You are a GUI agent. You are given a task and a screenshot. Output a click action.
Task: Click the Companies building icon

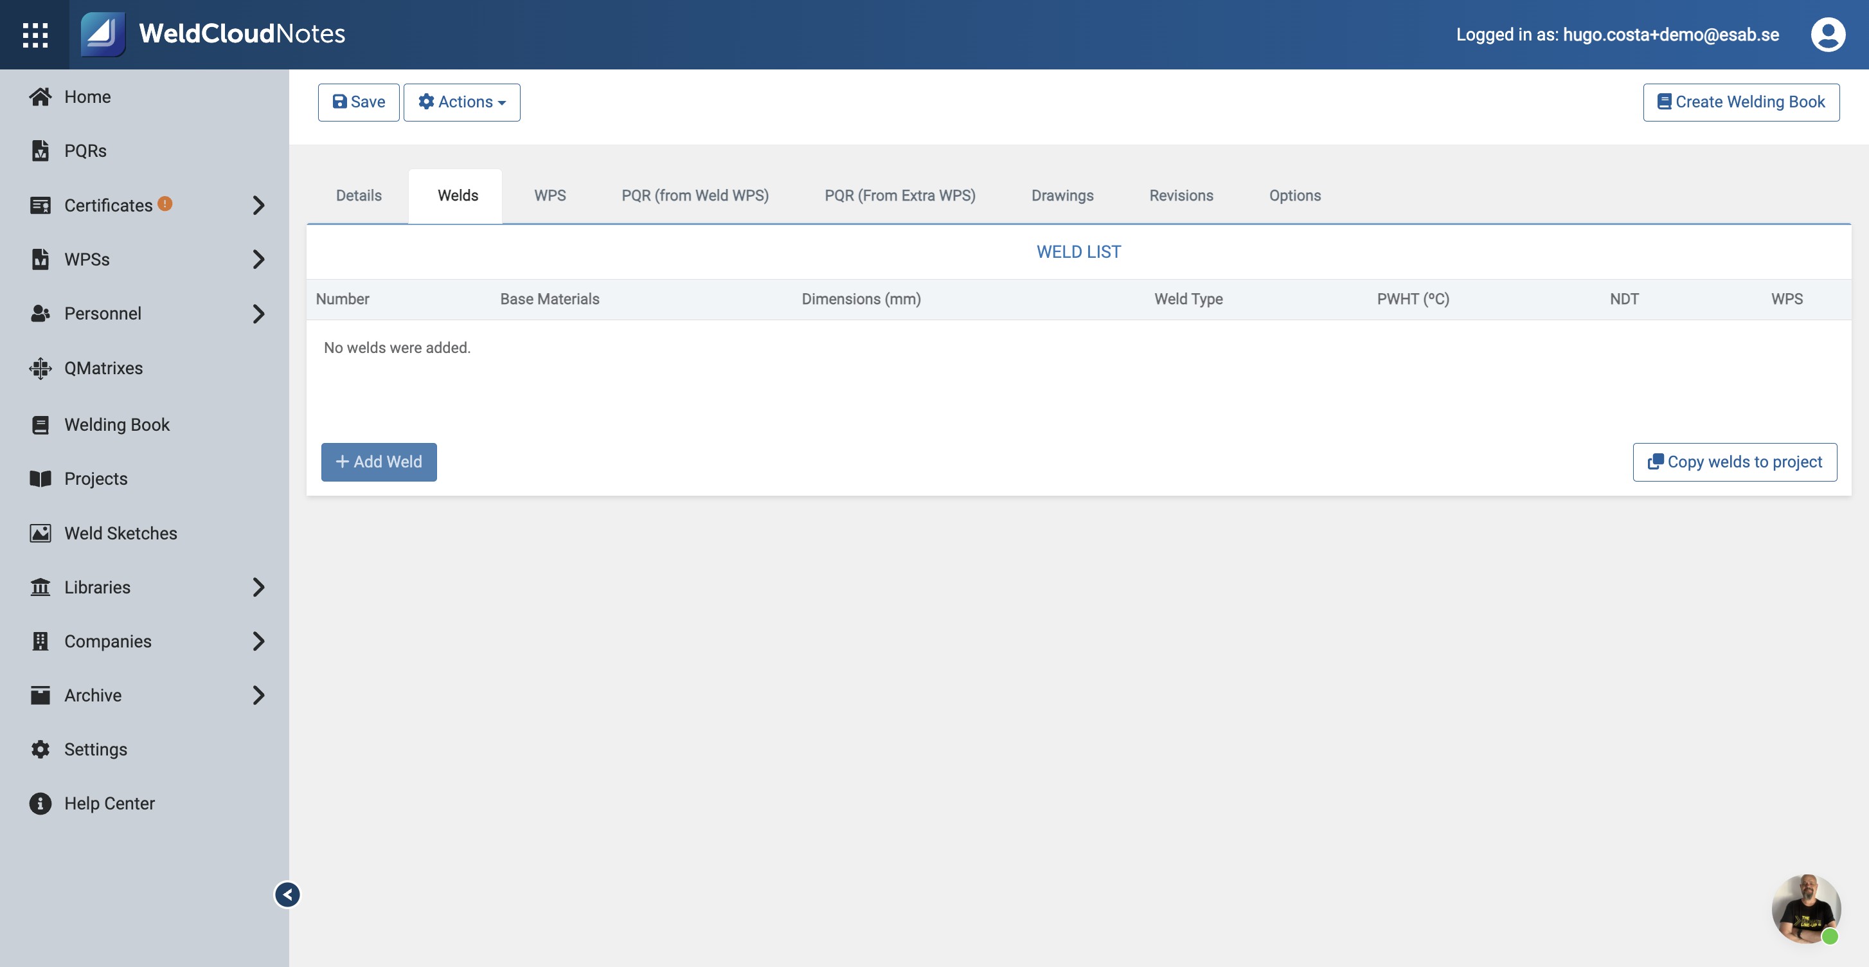pos(40,641)
